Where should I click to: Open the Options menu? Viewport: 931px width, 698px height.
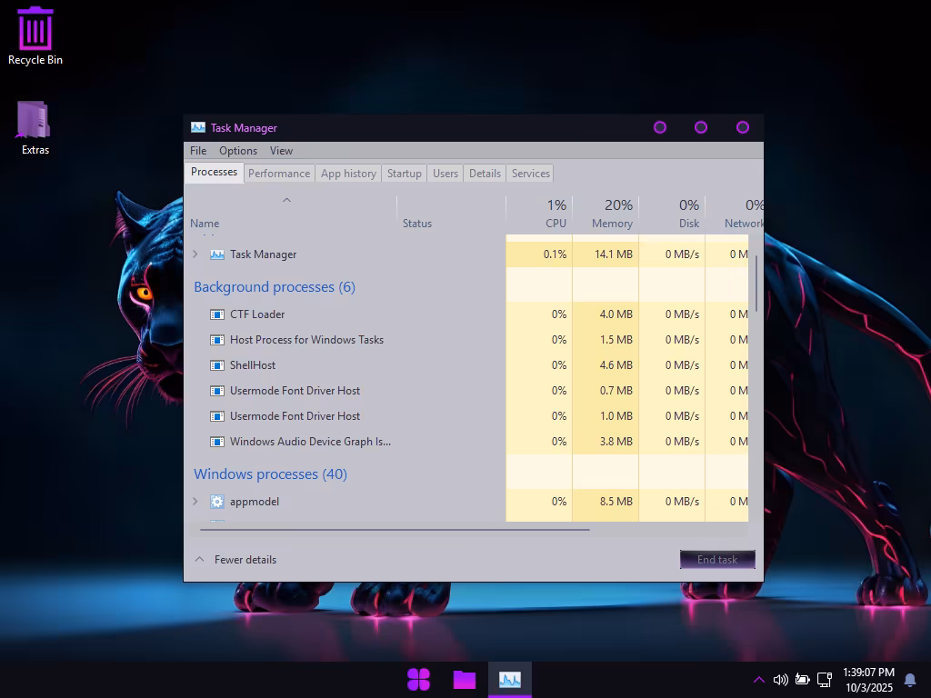[238, 151]
